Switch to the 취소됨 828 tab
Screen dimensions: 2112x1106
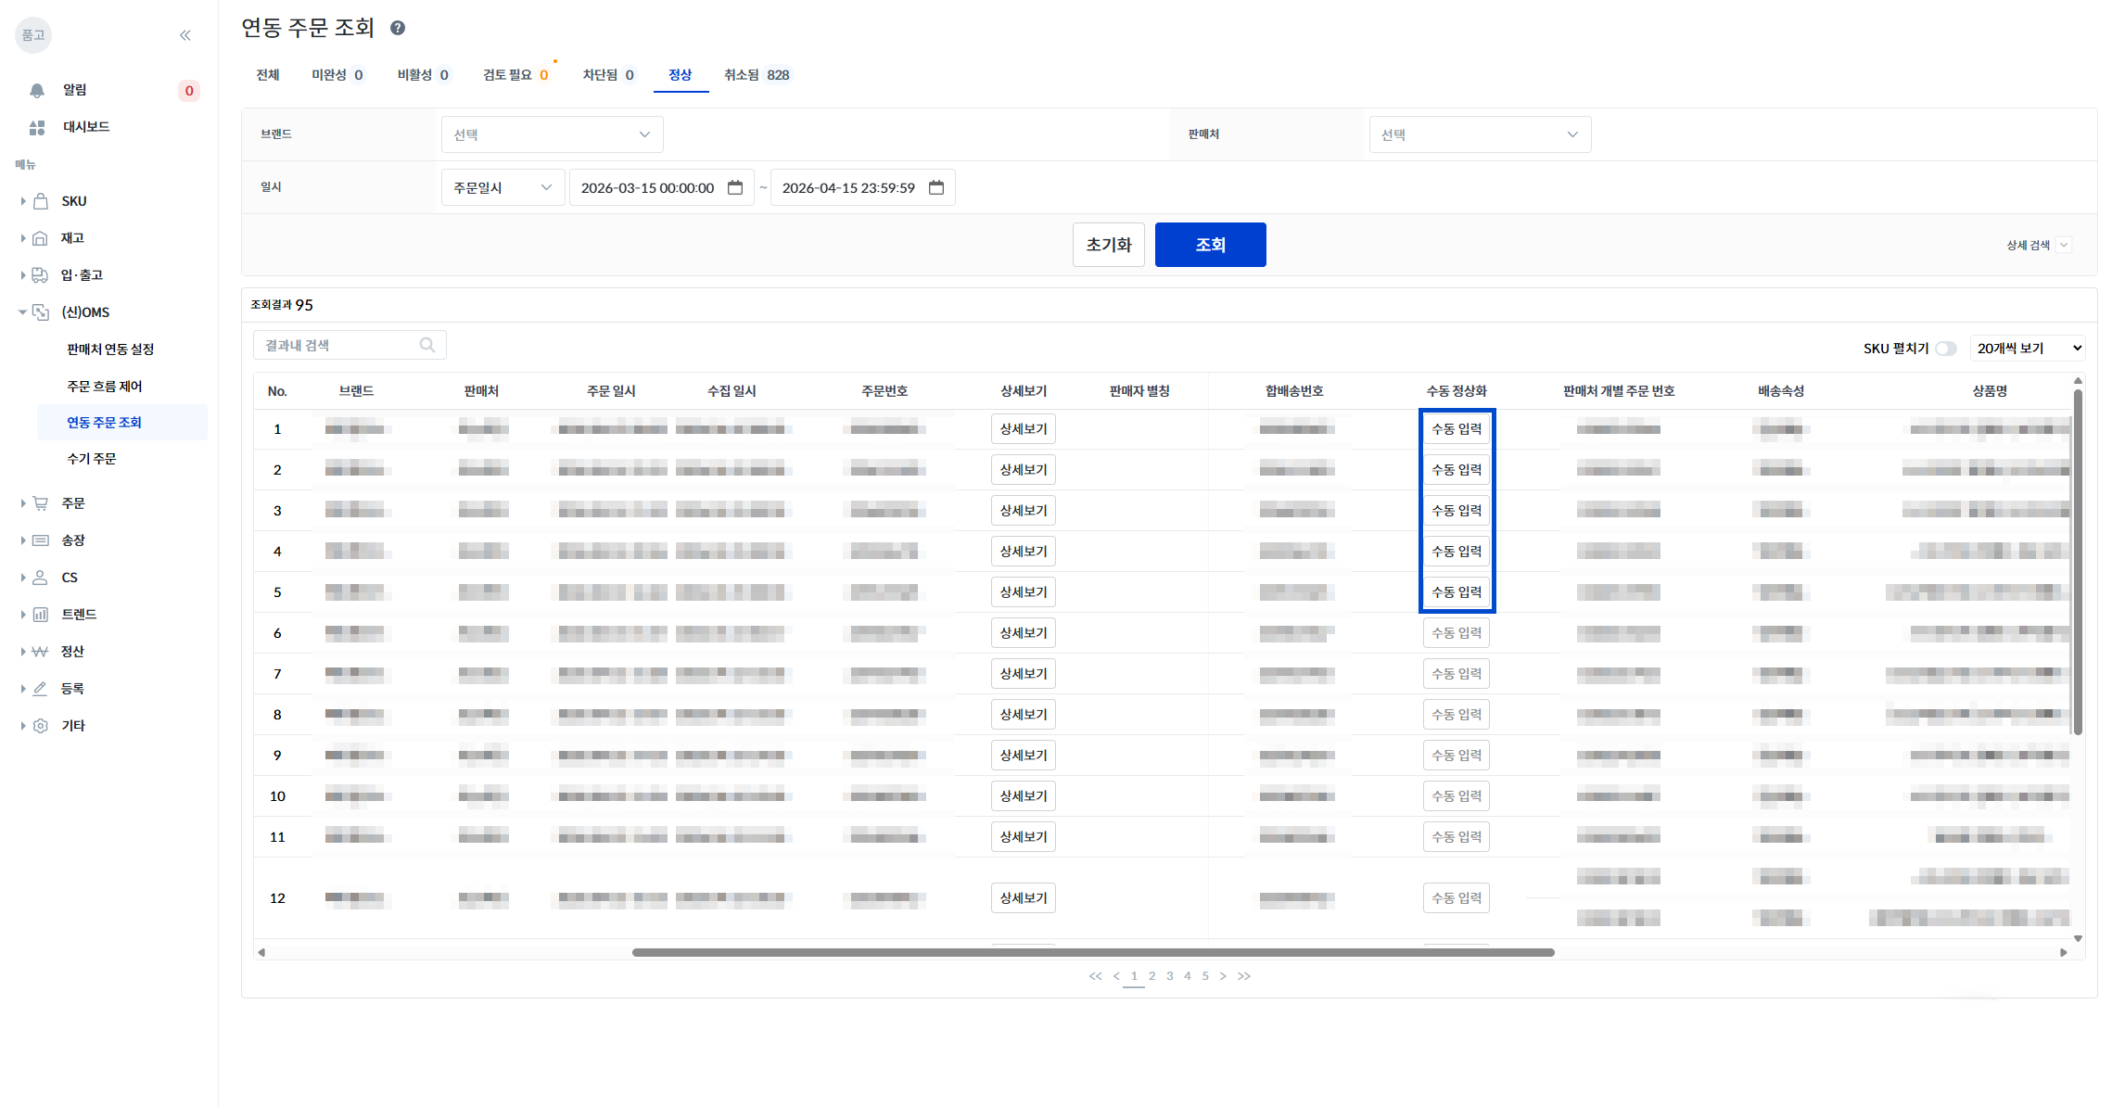click(x=757, y=75)
